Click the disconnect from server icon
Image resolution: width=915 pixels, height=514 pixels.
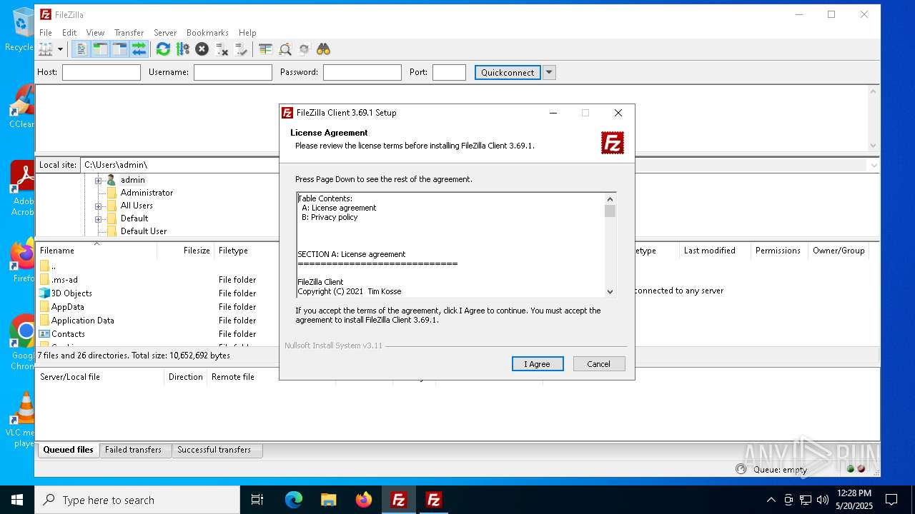point(222,49)
